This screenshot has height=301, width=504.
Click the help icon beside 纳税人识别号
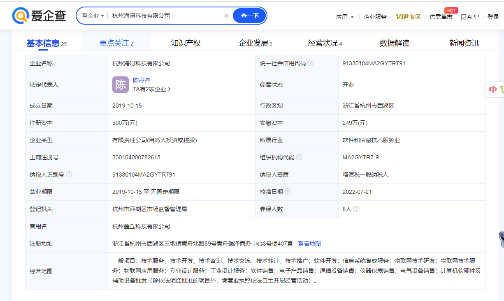click(69, 175)
